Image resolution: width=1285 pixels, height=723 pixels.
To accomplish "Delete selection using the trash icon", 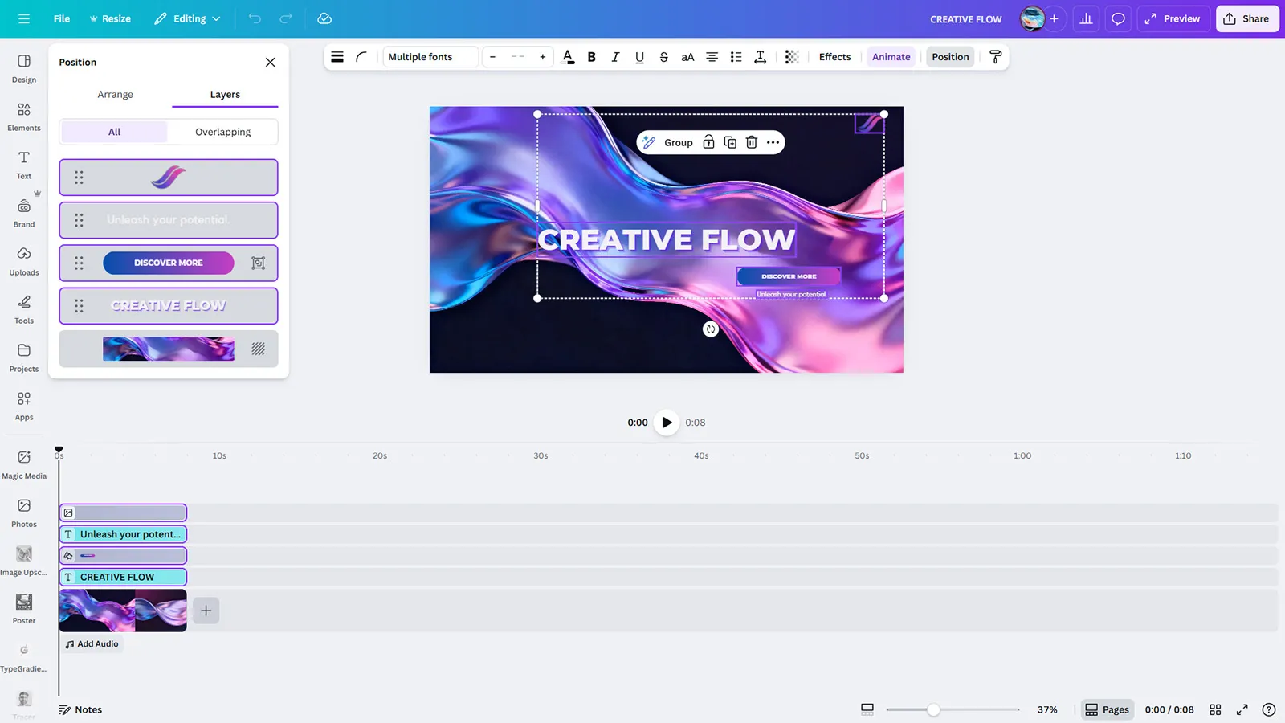I will pyautogui.click(x=751, y=142).
